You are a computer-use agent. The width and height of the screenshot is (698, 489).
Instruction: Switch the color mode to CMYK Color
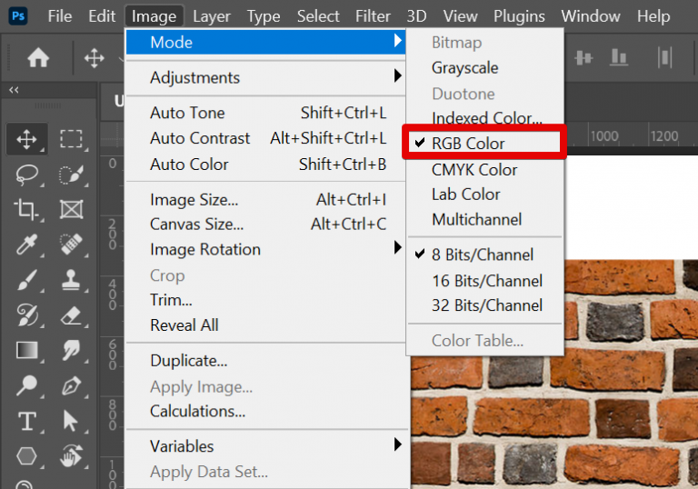(474, 170)
